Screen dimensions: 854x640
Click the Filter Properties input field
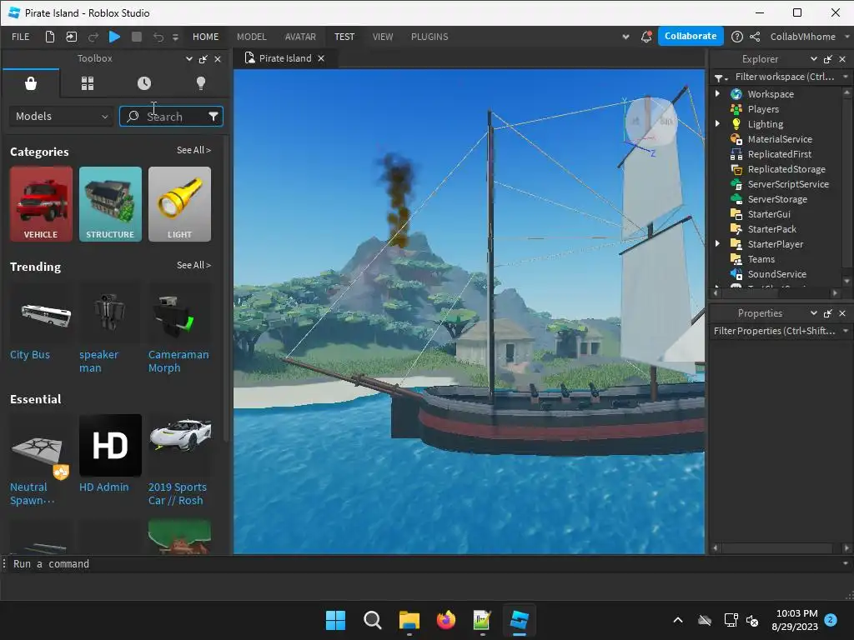point(774,331)
